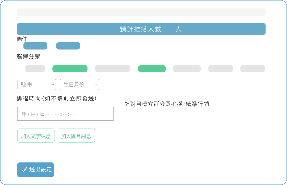
Task: Toggle the first green segment pill under 選擇分眾
Action: point(70,68)
